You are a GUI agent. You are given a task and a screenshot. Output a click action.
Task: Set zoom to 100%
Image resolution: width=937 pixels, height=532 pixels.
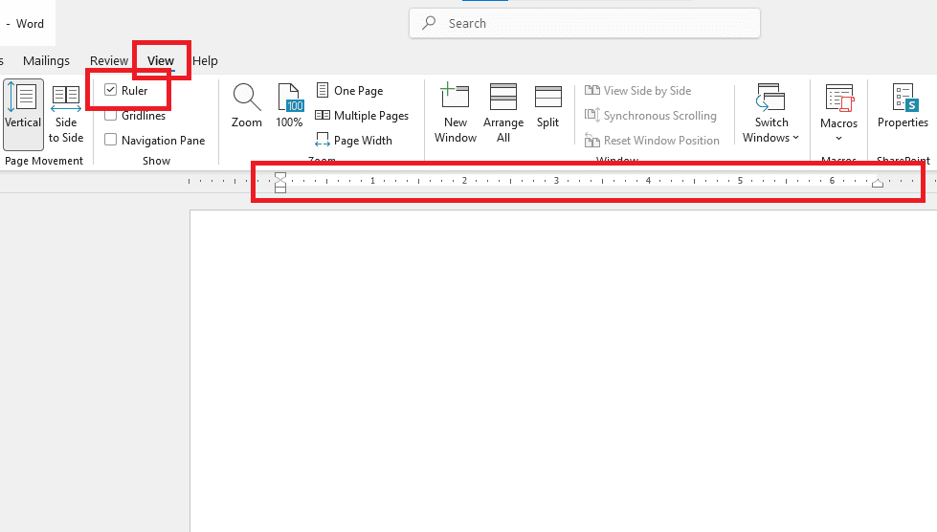click(x=289, y=106)
